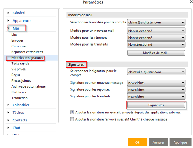Expand the Calendrier section arrow
This screenshot has width=193, height=148.
point(8,105)
